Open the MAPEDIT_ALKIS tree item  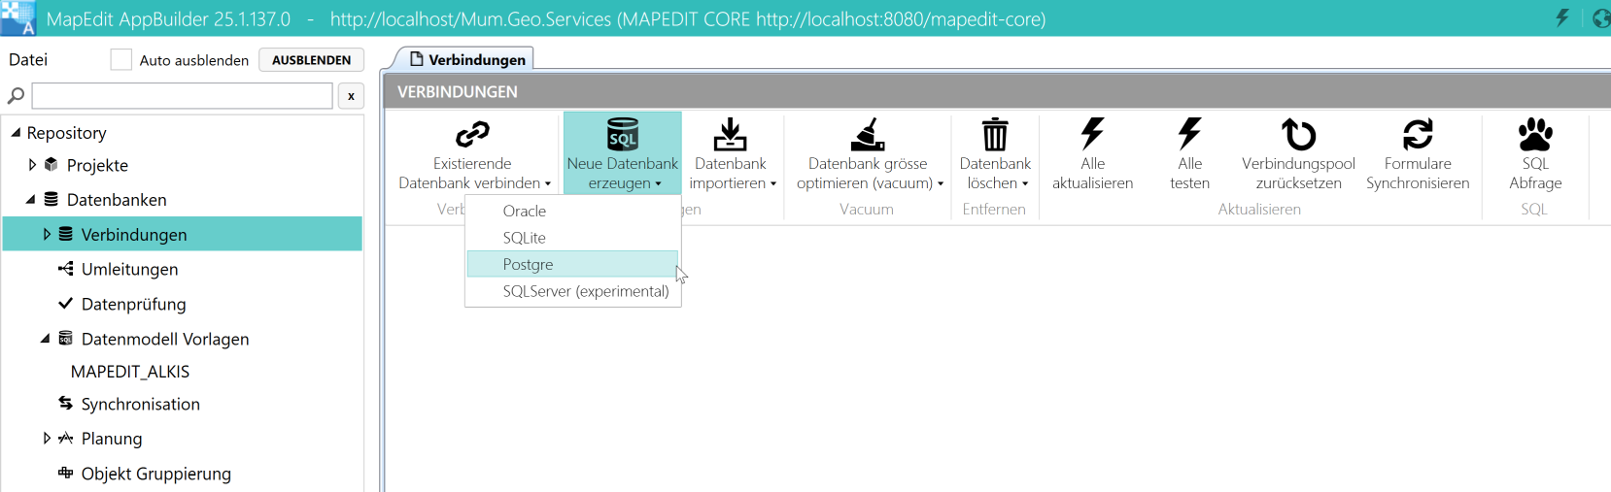point(130,372)
